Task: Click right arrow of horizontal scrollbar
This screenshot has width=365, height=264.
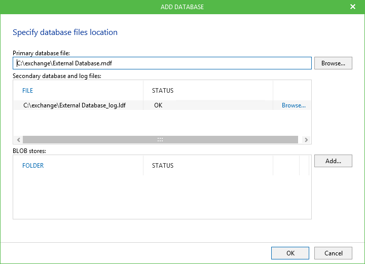Action: (x=306, y=139)
